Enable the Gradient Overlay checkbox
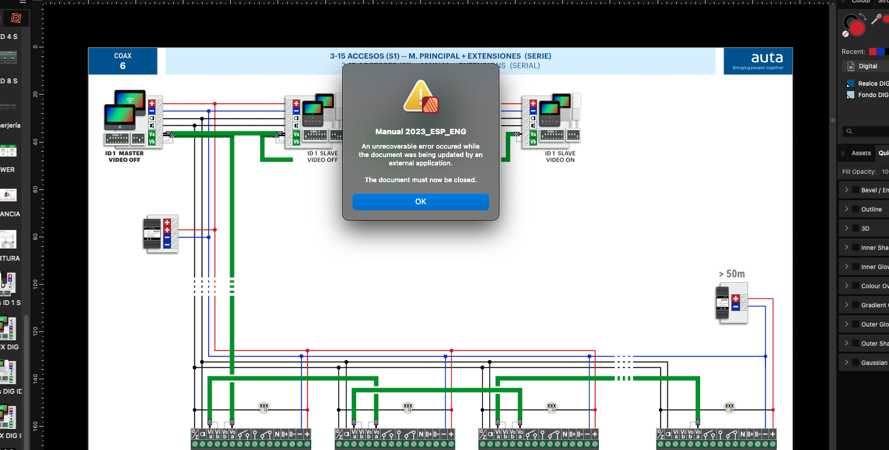 pos(855,305)
